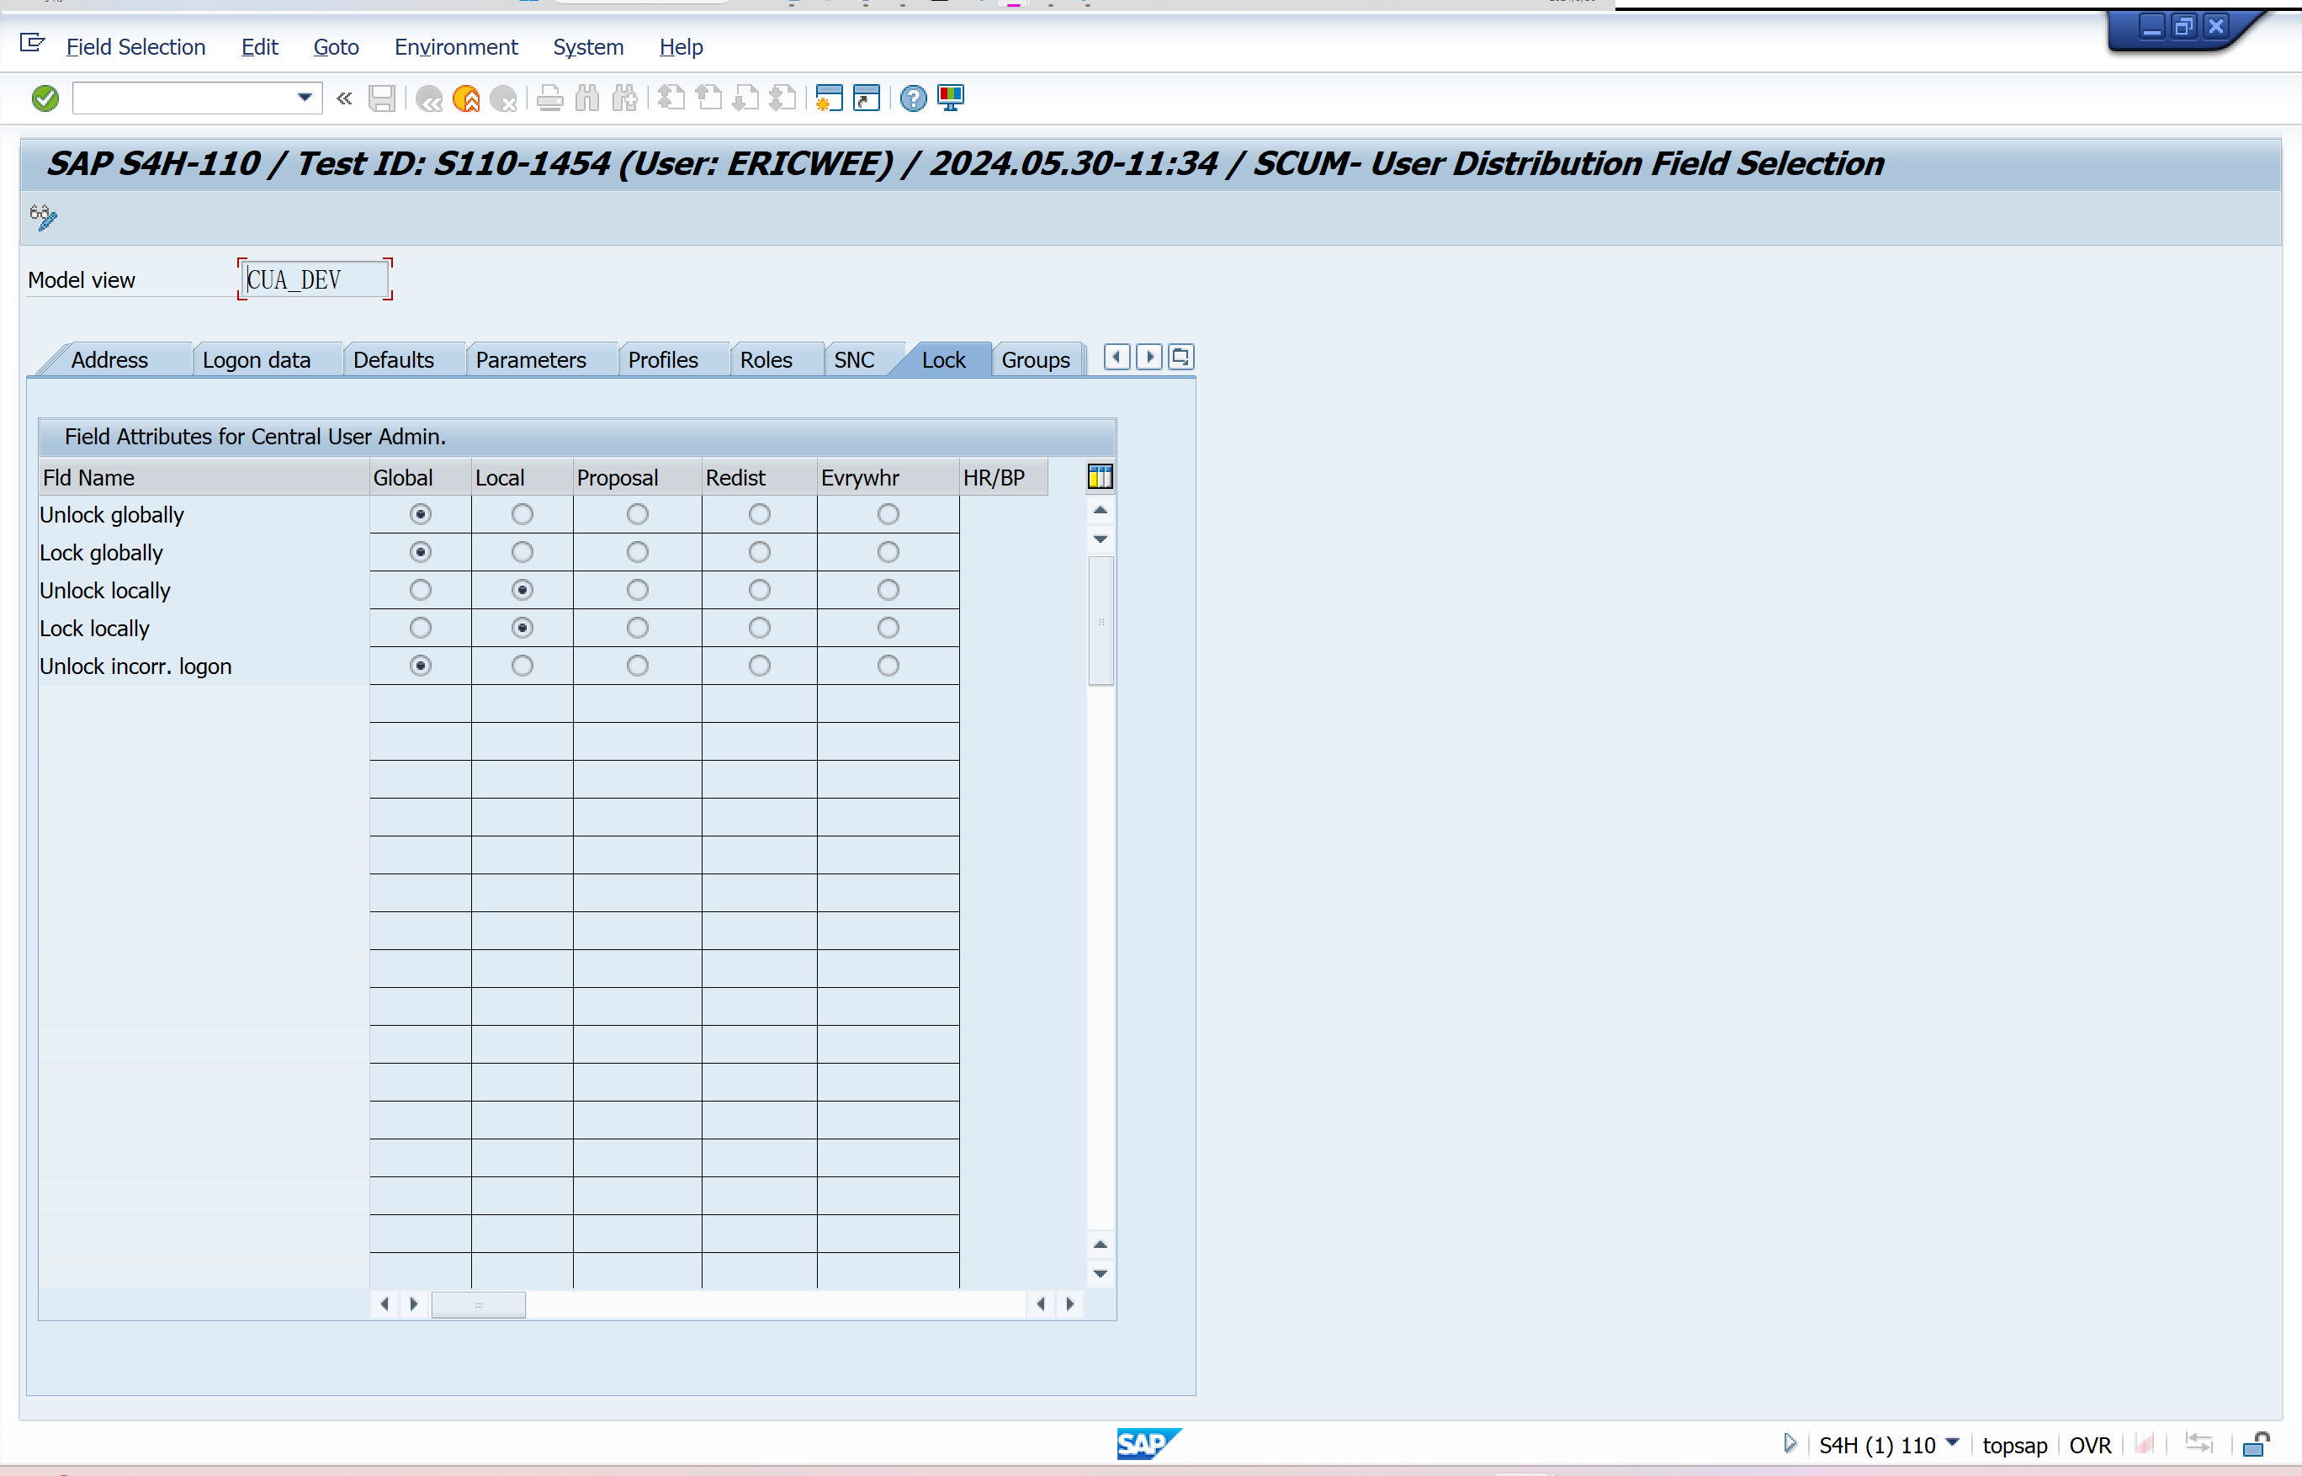Expand the S4H (1) 110 status dropdown
This screenshot has width=2302, height=1476.
(x=1952, y=1442)
